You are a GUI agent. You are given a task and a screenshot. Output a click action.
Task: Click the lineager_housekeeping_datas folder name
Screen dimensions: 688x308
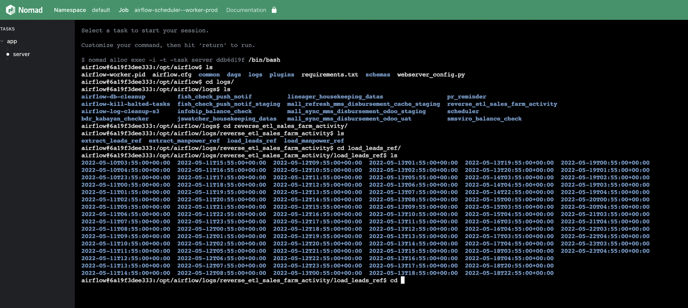click(335, 97)
